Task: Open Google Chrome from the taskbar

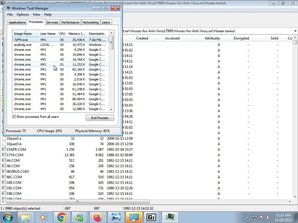Action: click(62, 217)
